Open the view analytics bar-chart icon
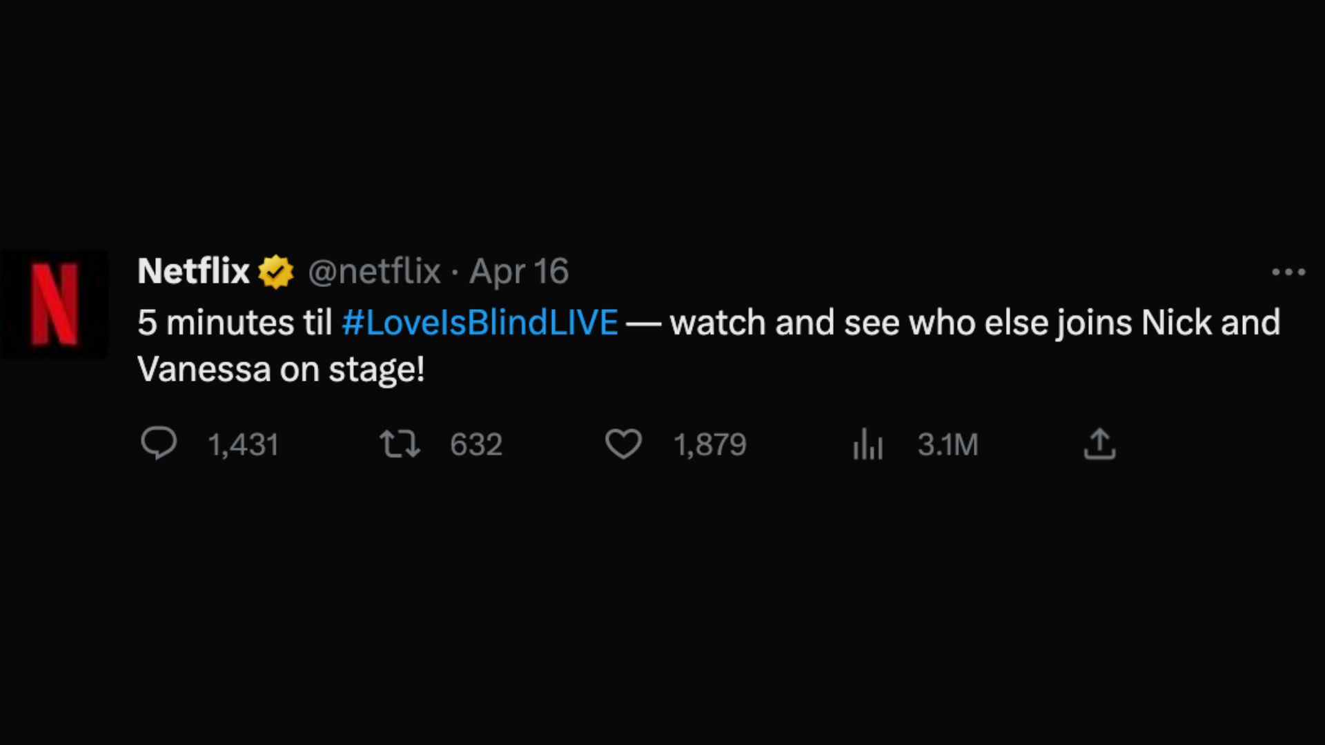This screenshot has height=745, width=1325. [867, 444]
